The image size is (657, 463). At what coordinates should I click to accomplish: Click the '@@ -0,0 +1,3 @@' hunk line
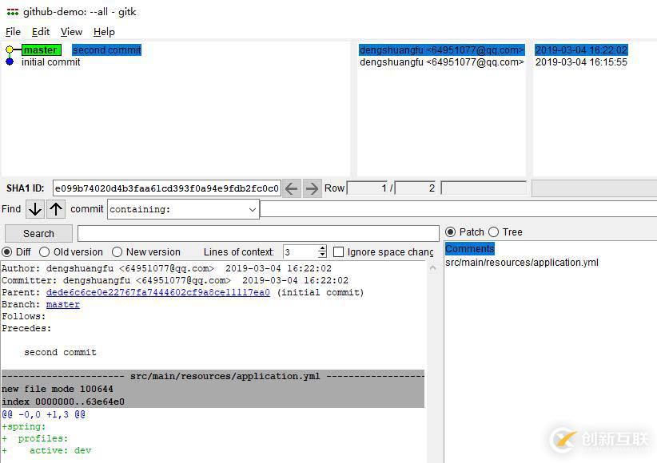tap(44, 414)
